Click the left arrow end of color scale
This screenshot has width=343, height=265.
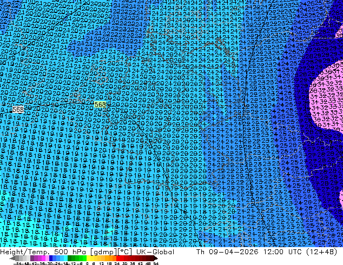12,259
